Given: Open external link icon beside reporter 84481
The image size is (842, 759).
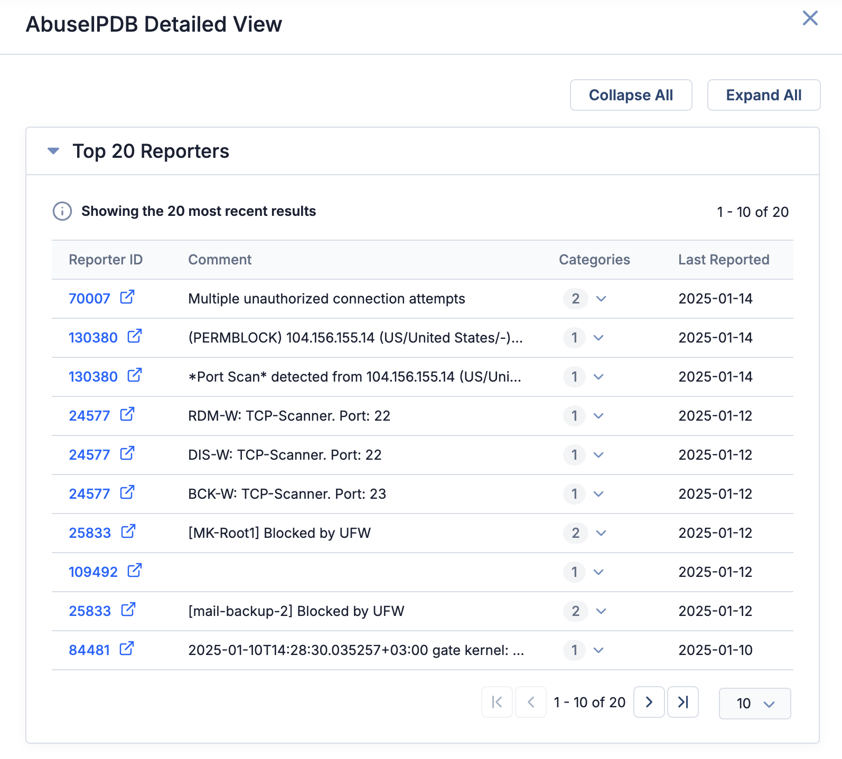Looking at the screenshot, I should 127,649.
